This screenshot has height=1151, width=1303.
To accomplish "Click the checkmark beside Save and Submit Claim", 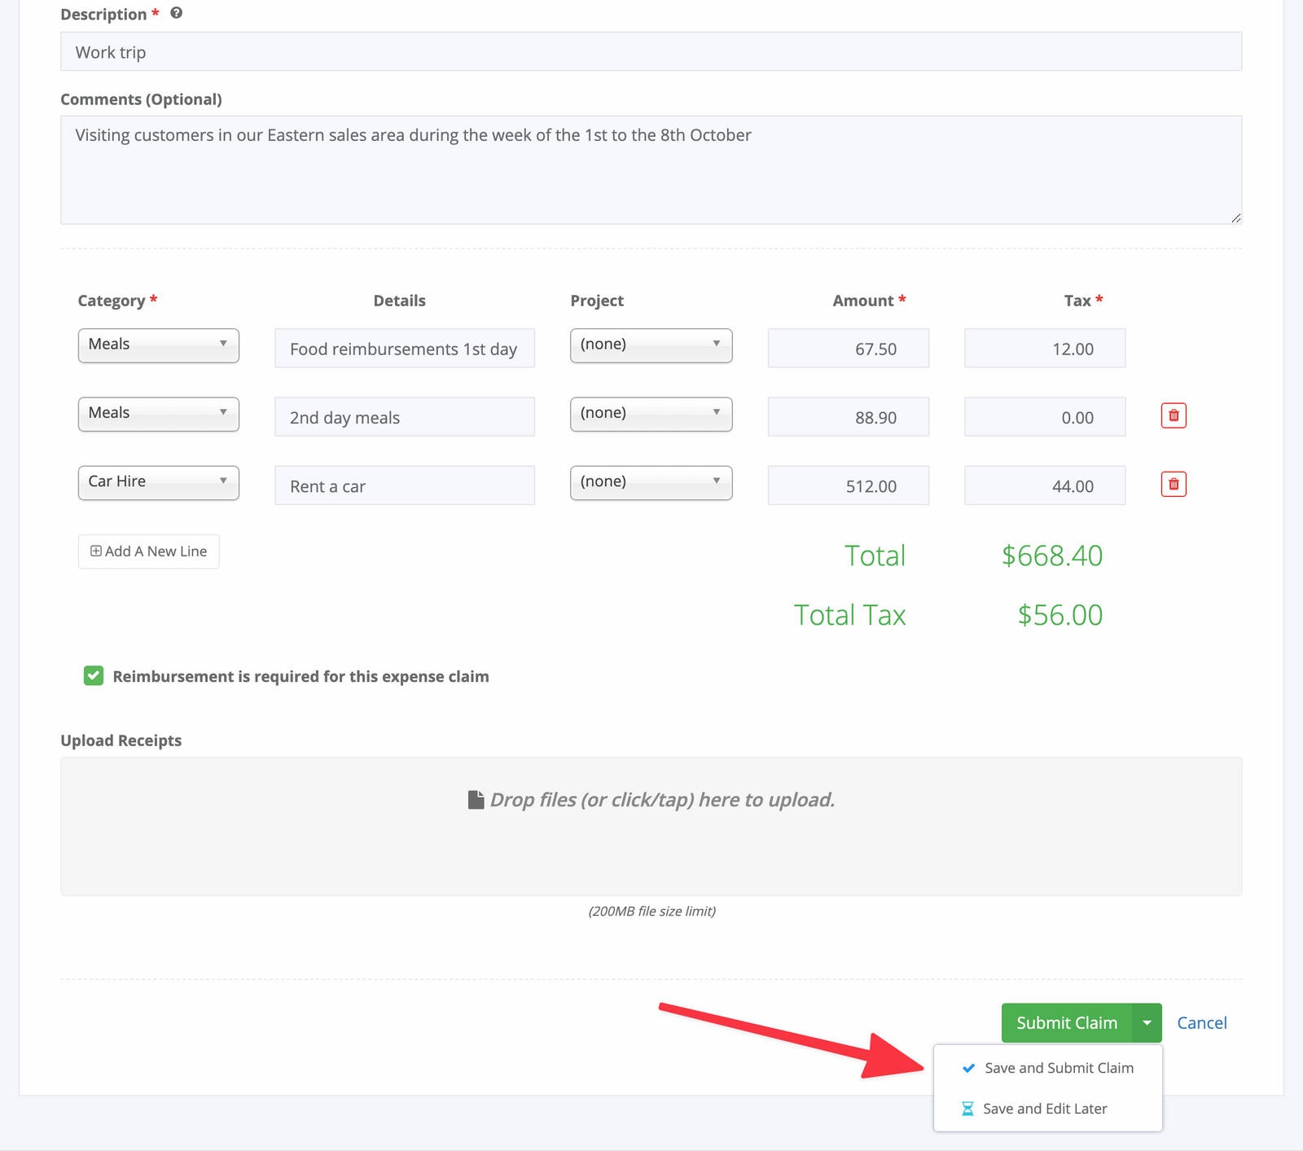I will pos(968,1068).
